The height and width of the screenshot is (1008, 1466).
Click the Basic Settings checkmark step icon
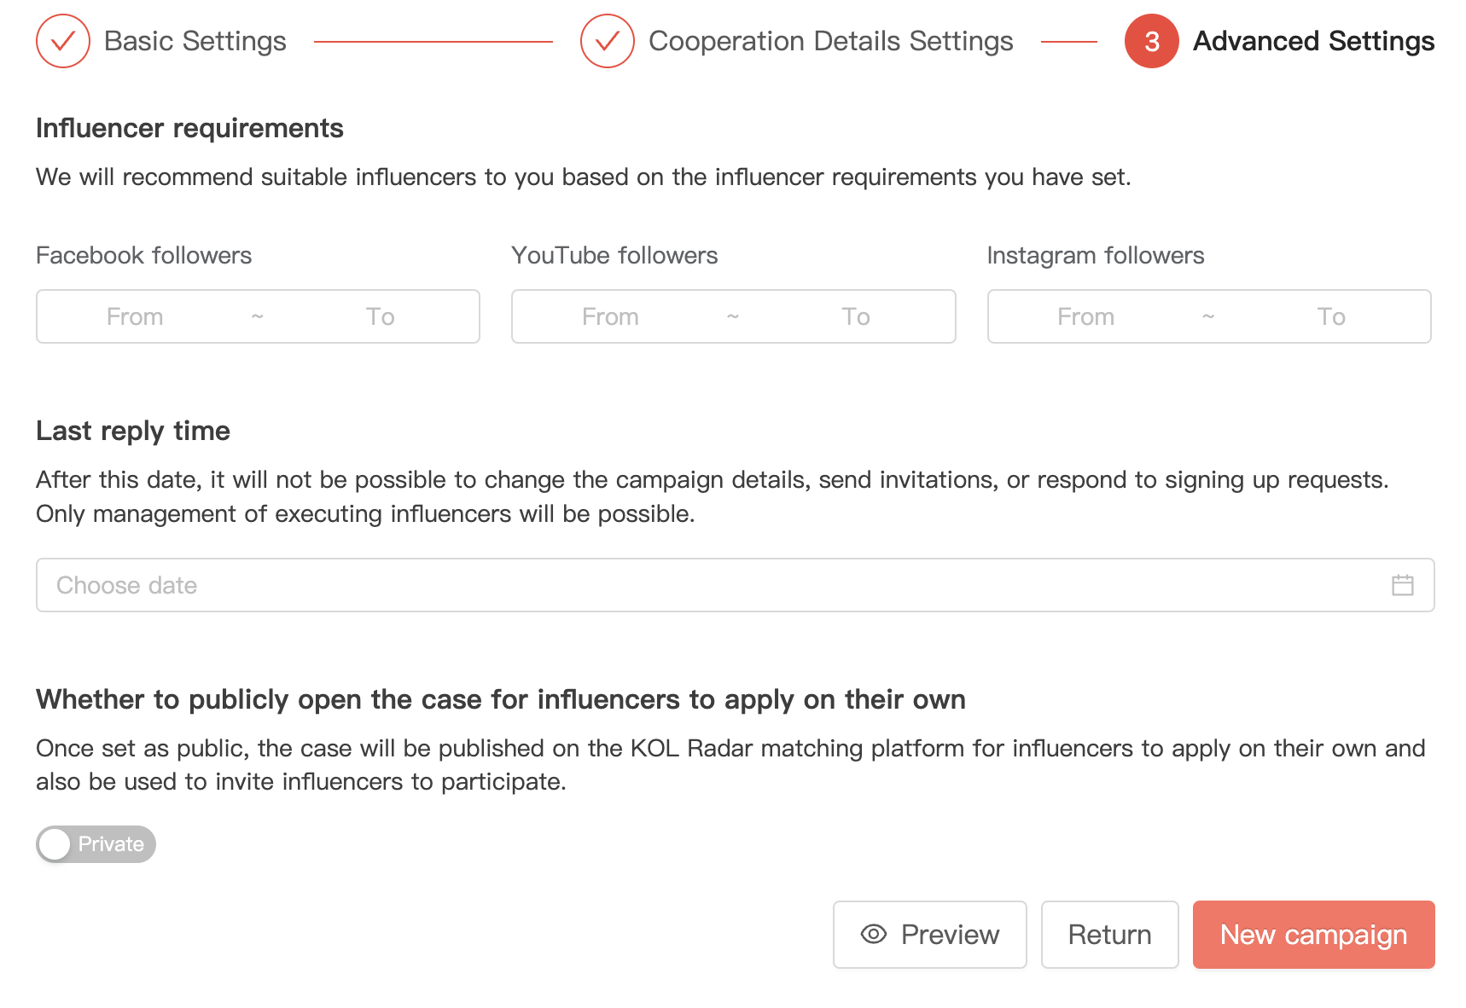tap(63, 41)
